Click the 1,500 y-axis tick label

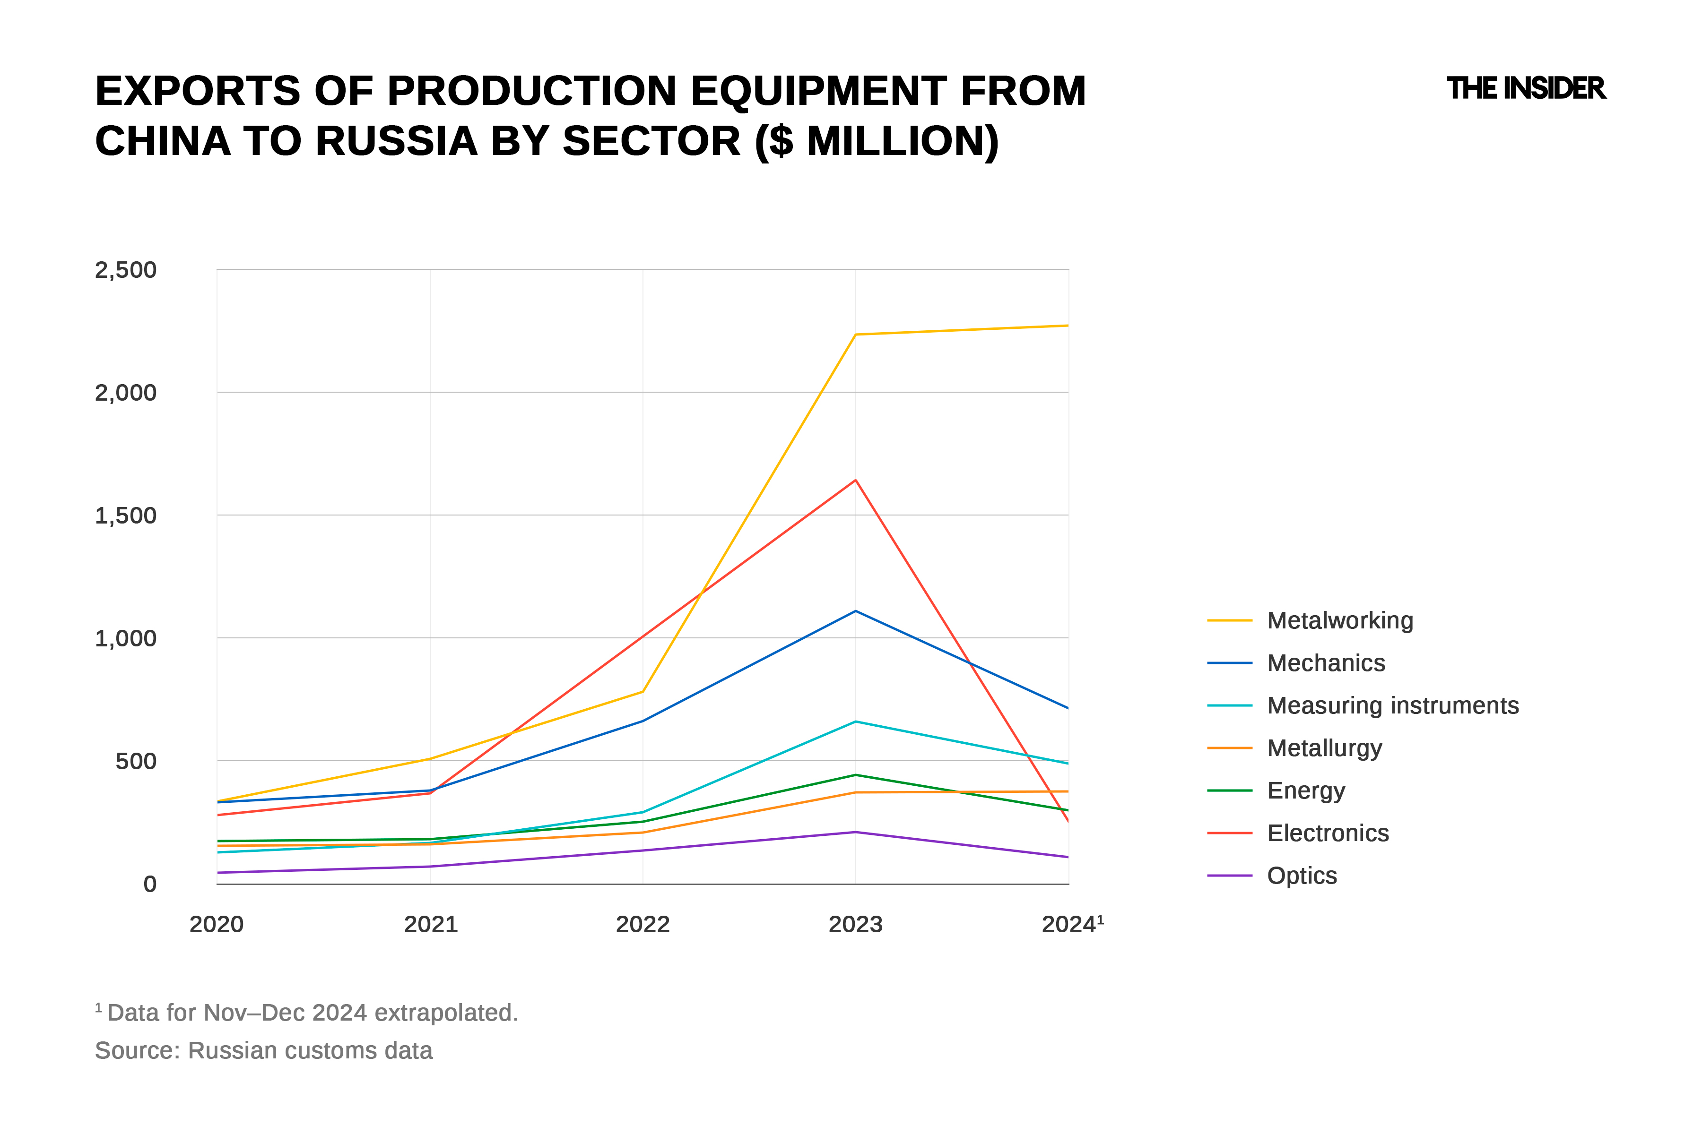click(125, 515)
